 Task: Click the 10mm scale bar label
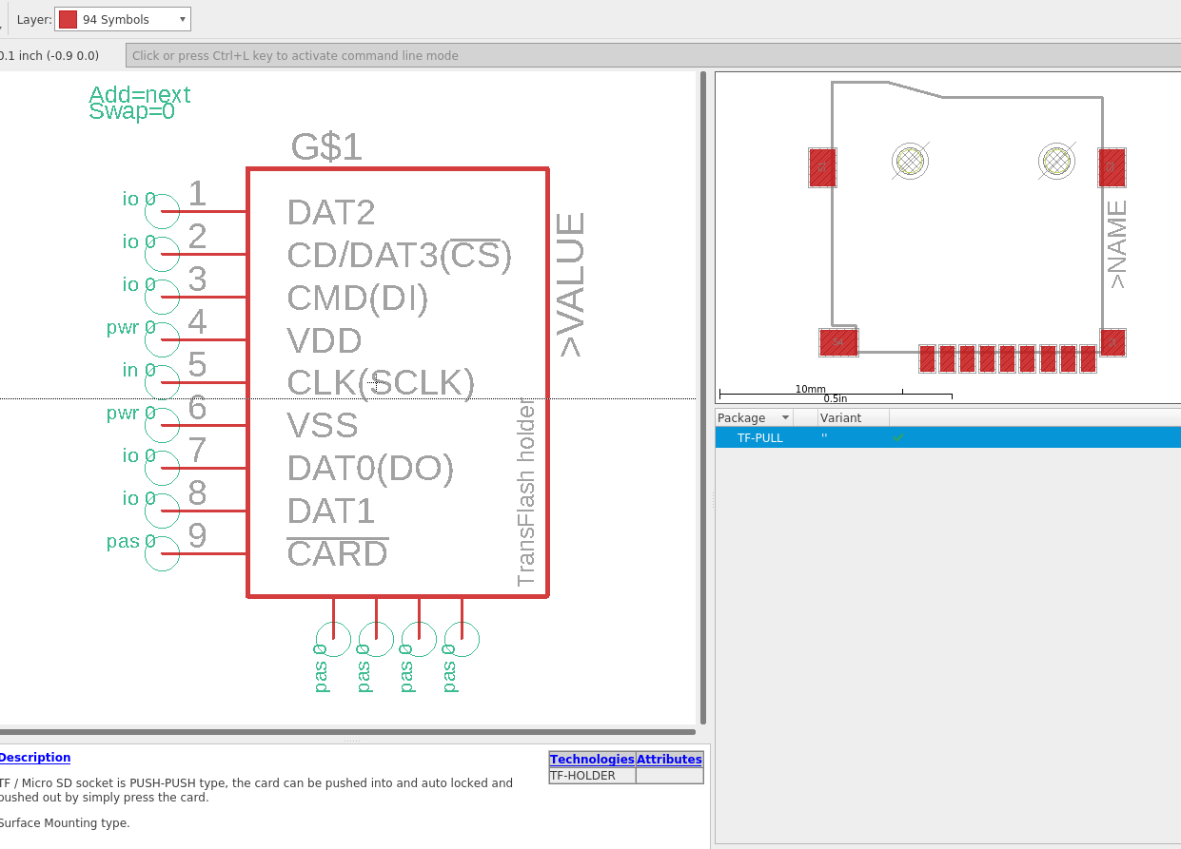point(811,389)
